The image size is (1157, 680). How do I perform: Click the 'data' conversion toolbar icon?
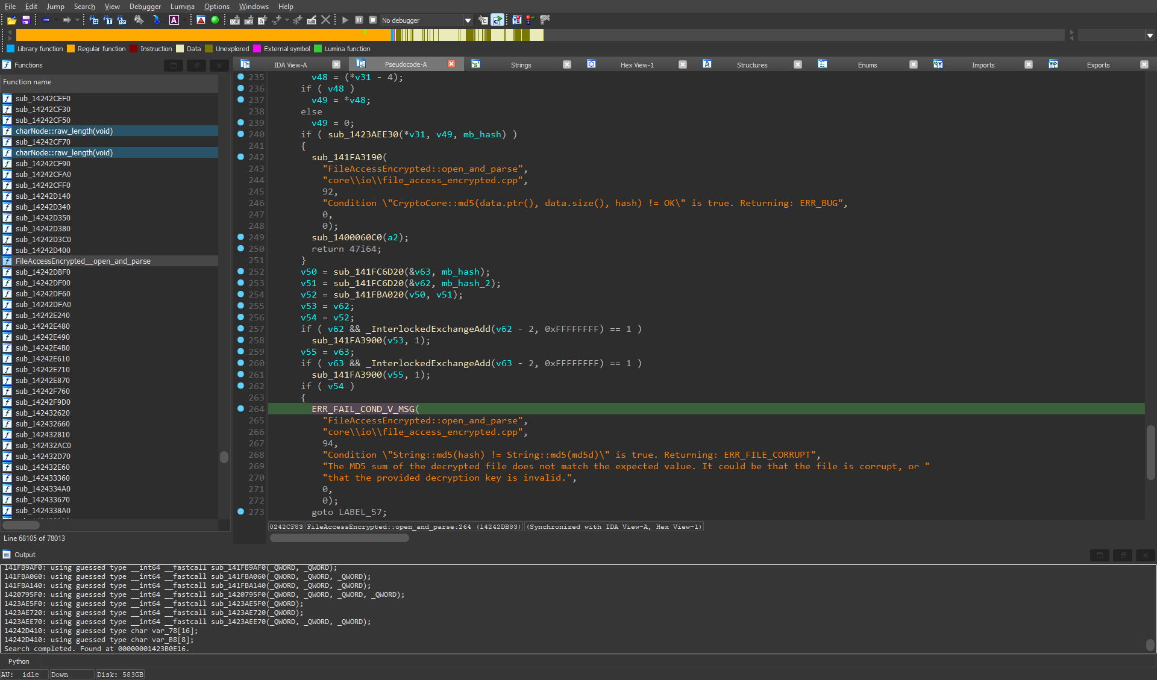(x=248, y=20)
